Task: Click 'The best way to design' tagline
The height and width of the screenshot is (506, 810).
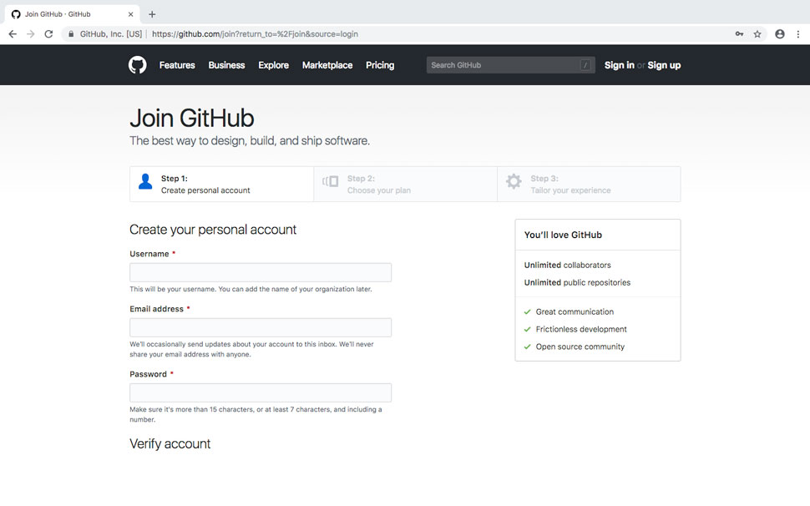Action: click(250, 141)
